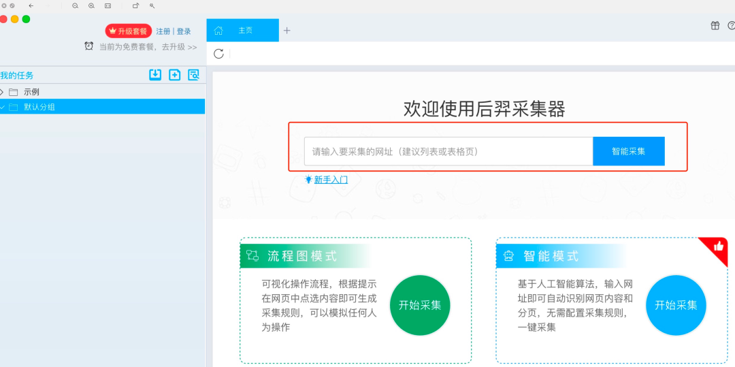Switch to the 主页 tab
The width and height of the screenshot is (735, 367).
pyautogui.click(x=242, y=31)
